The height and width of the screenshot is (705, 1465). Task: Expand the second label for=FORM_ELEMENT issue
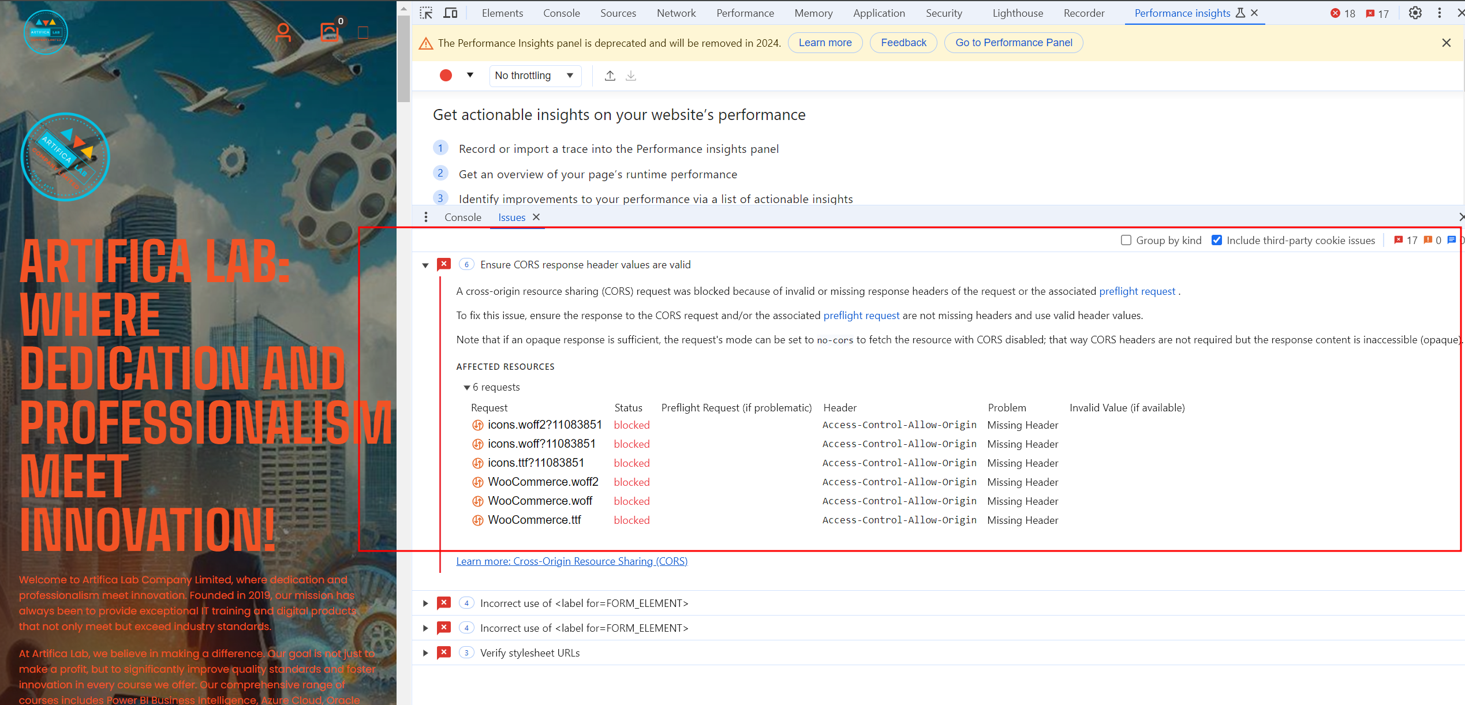(425, 628)
